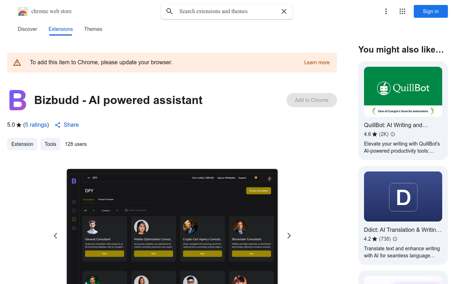Go to the Discover tab
This screenshot has width=455, height=284.
[x=27, y=29]
